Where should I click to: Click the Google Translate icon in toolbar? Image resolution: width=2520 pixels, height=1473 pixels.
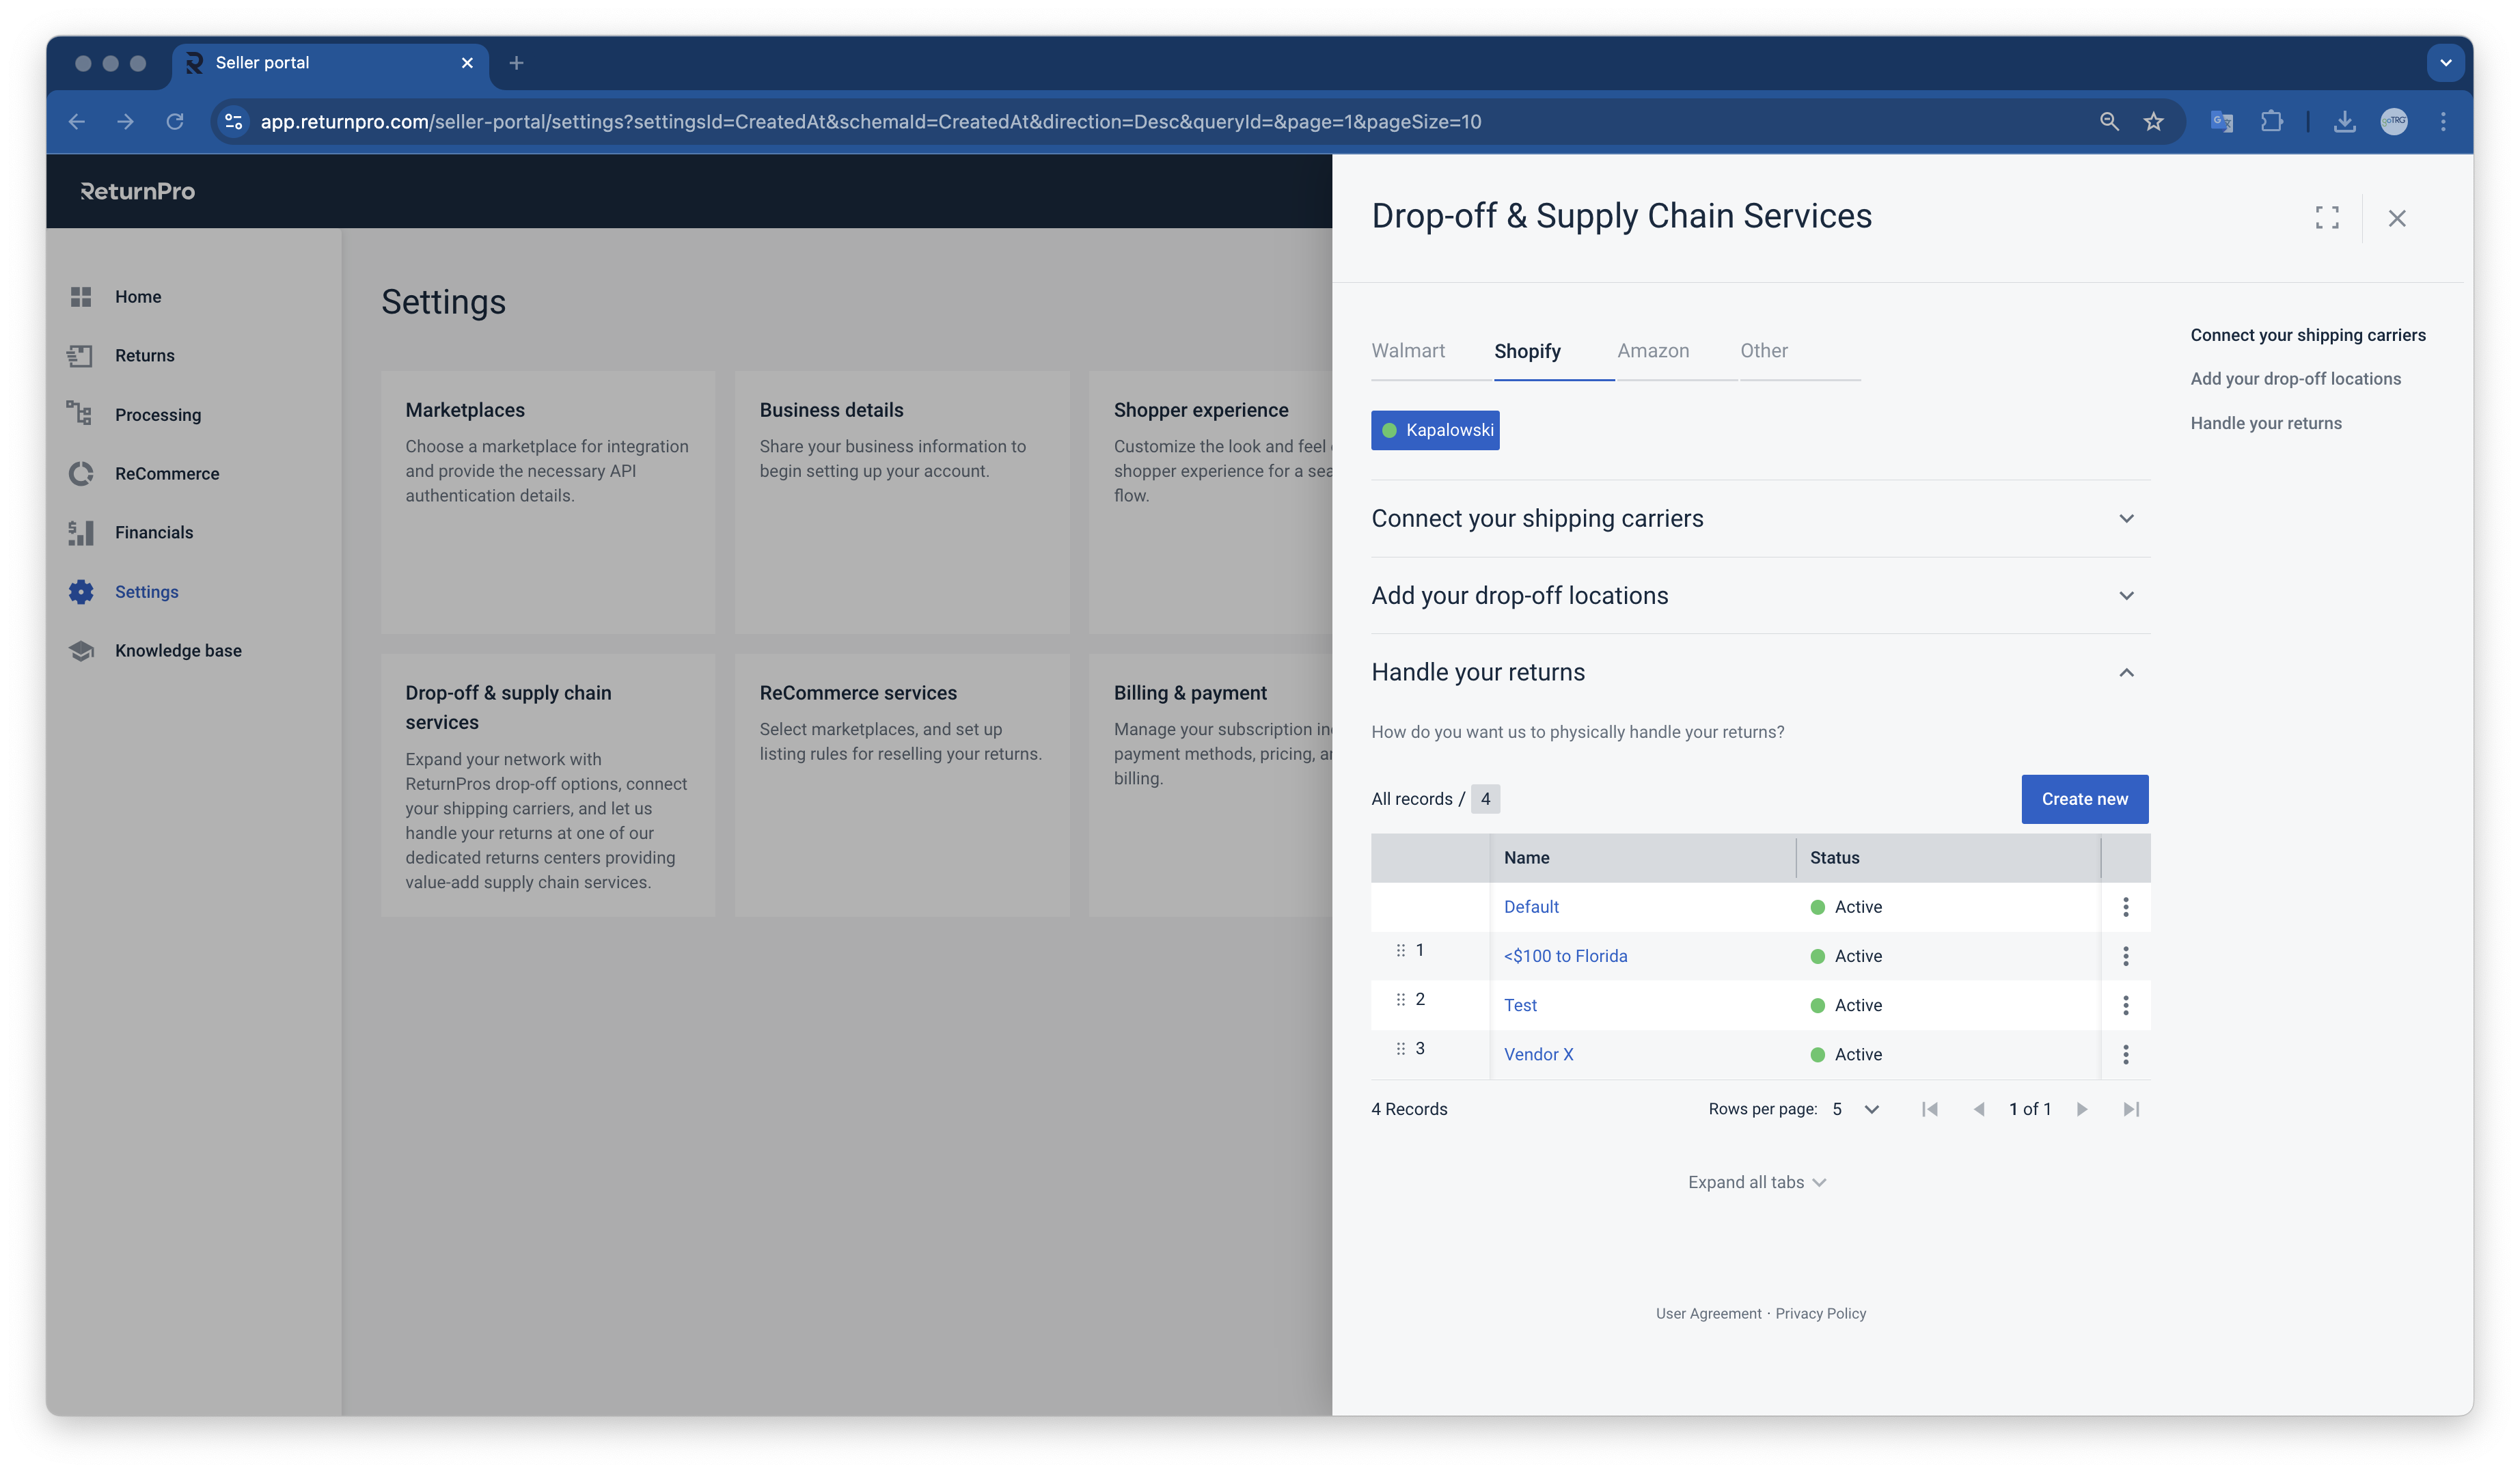pos(2221,122)
